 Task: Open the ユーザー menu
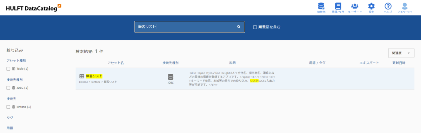(355, 8)
